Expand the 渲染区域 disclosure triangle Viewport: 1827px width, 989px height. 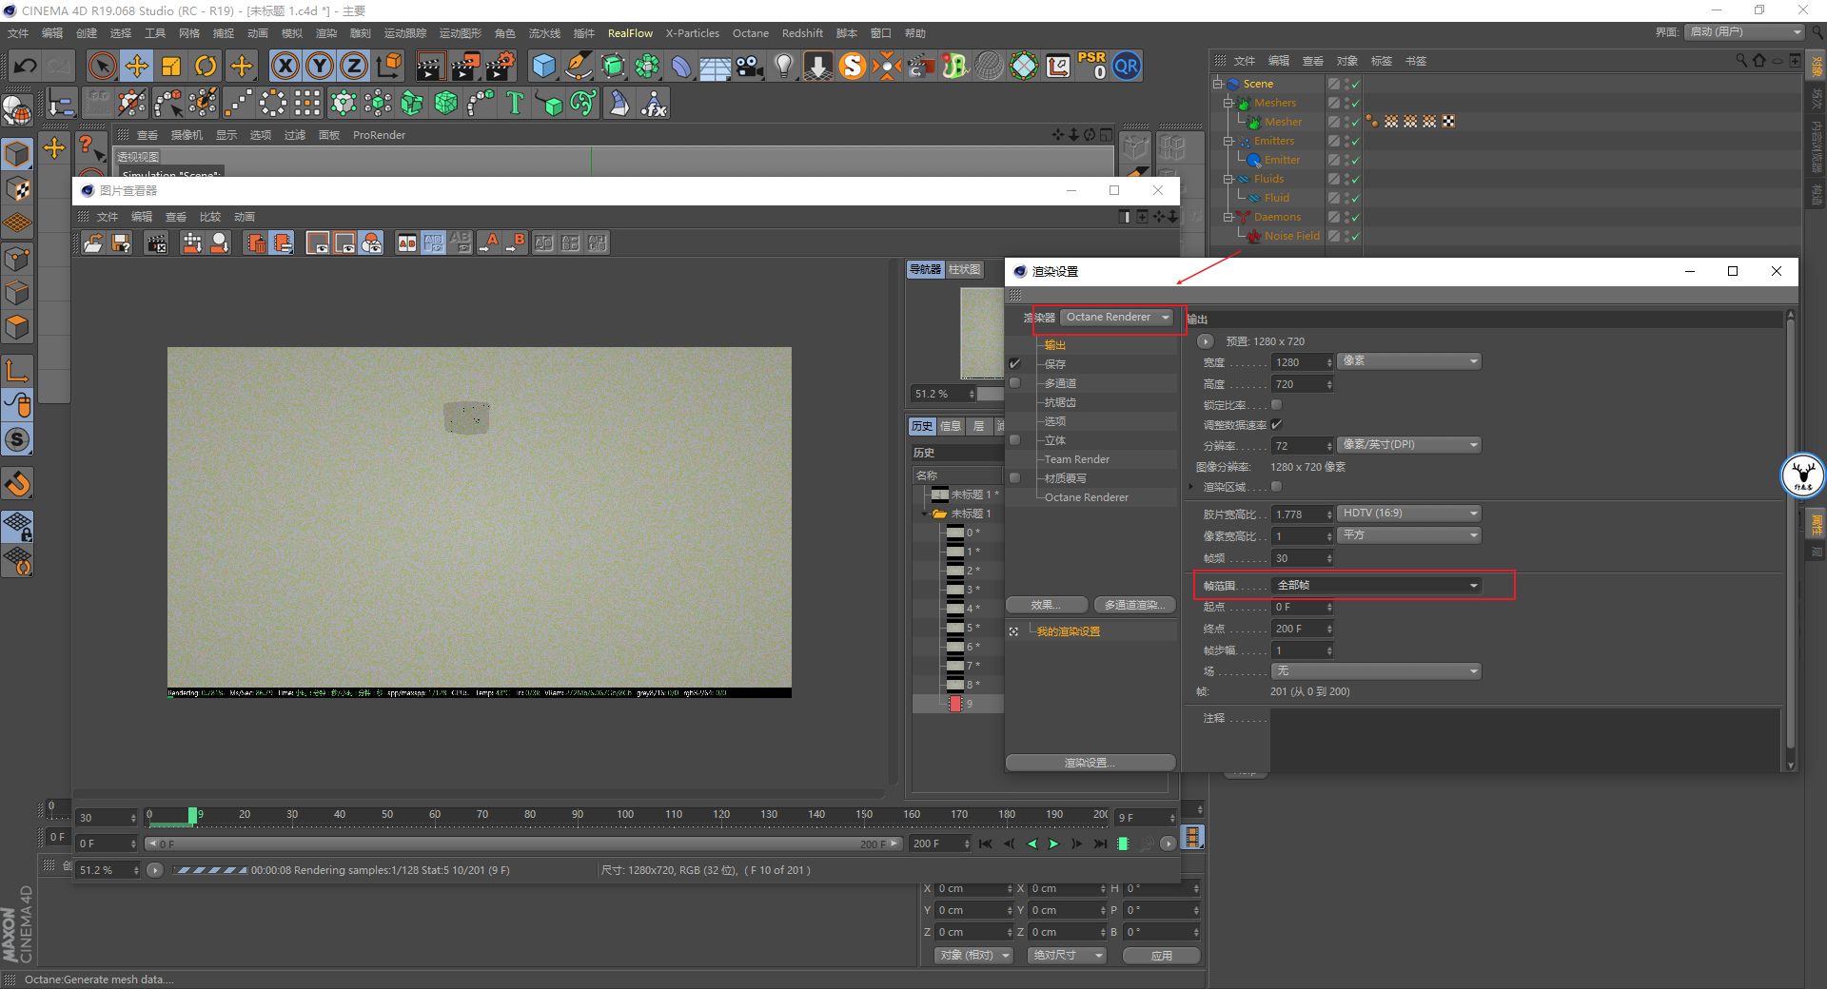tap(1190, 487)
